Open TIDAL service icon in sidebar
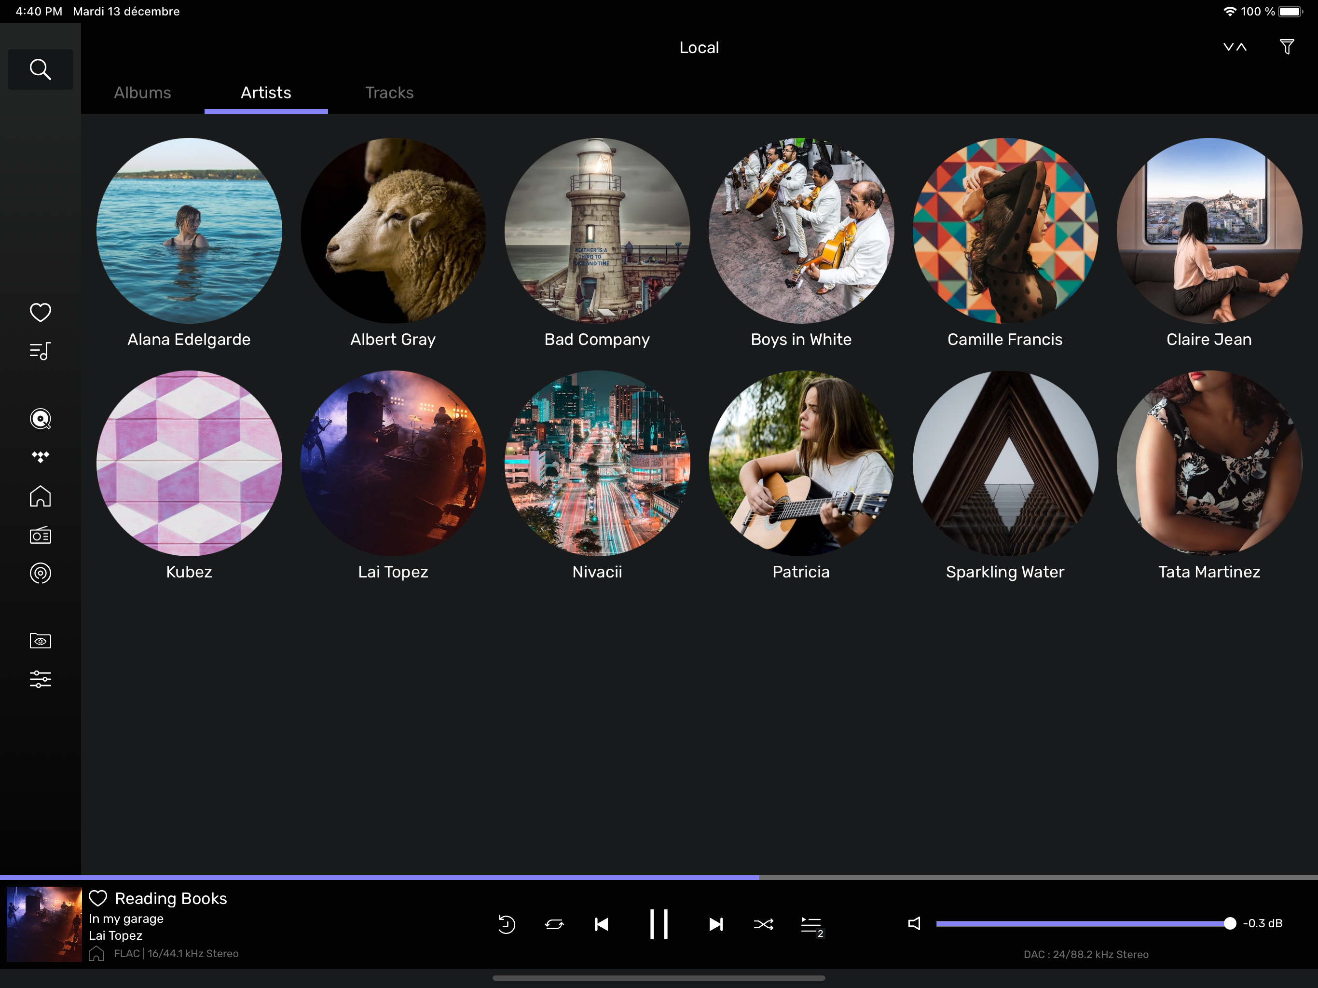Viewport: 1318px width, 988px height. click(40, 457)
